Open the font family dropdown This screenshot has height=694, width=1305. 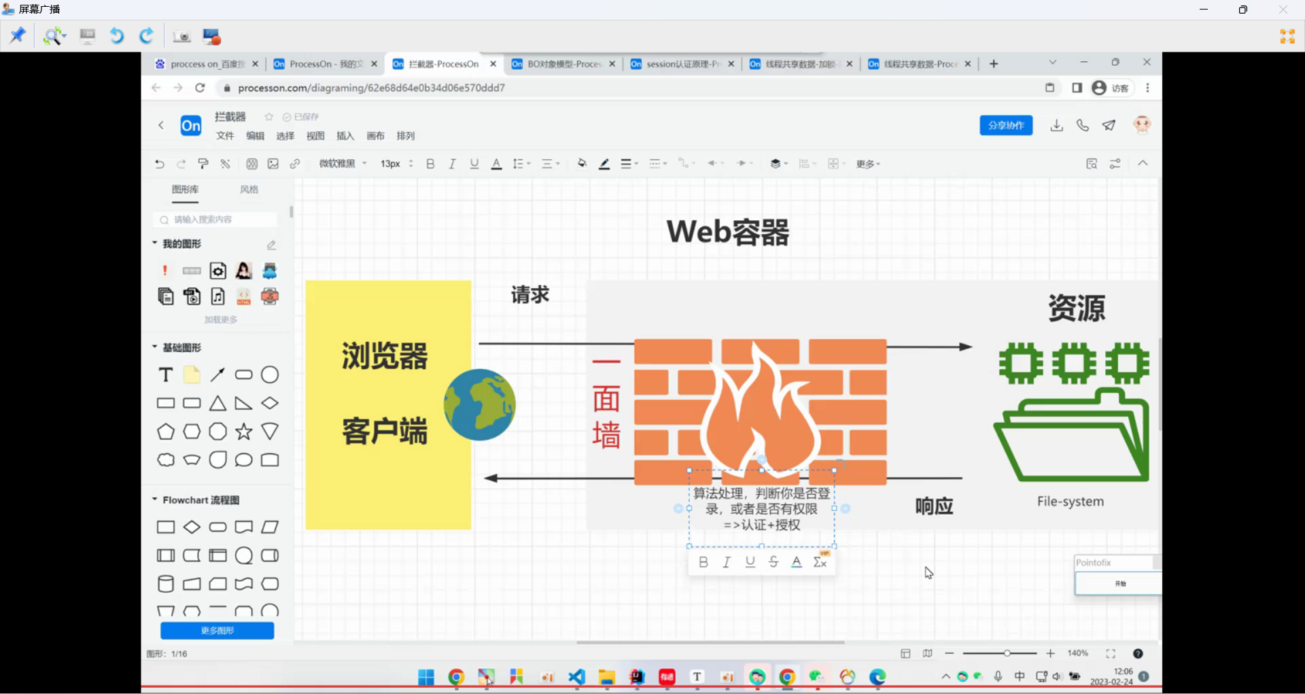[x=343, y=164]
